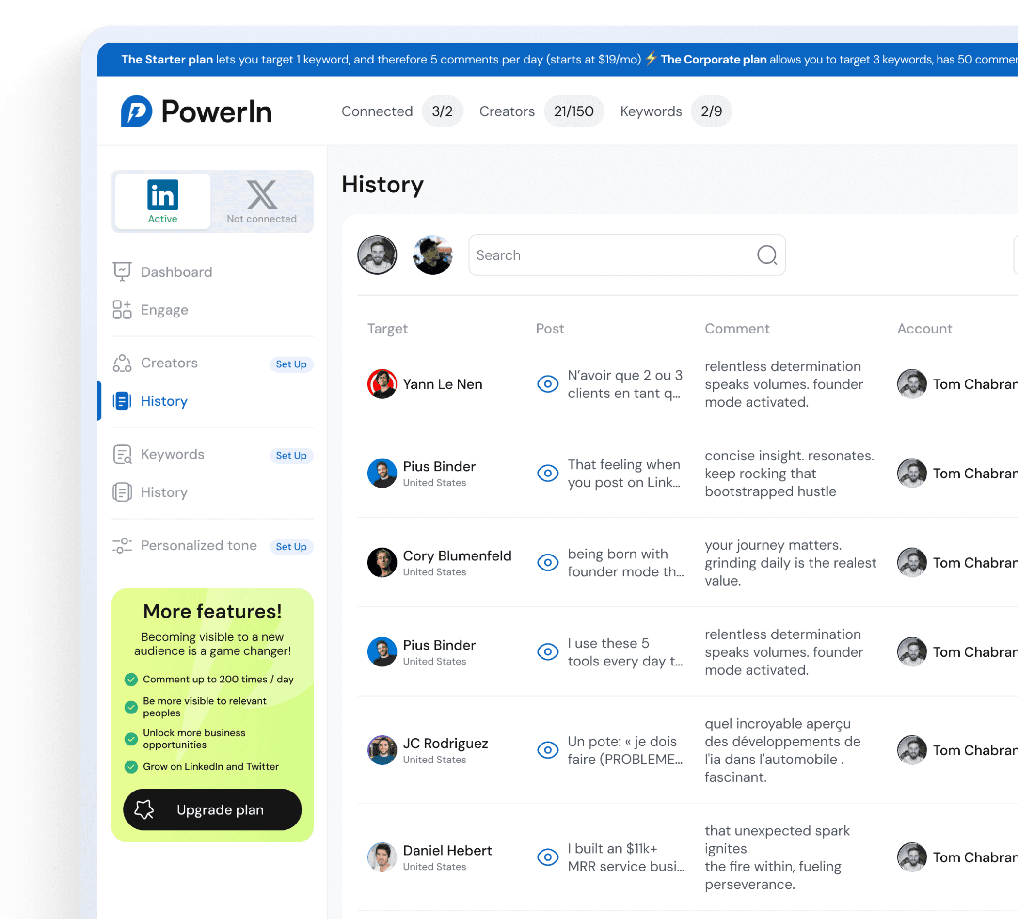Filter by second account avatar with cap

(x=433, y=255)
